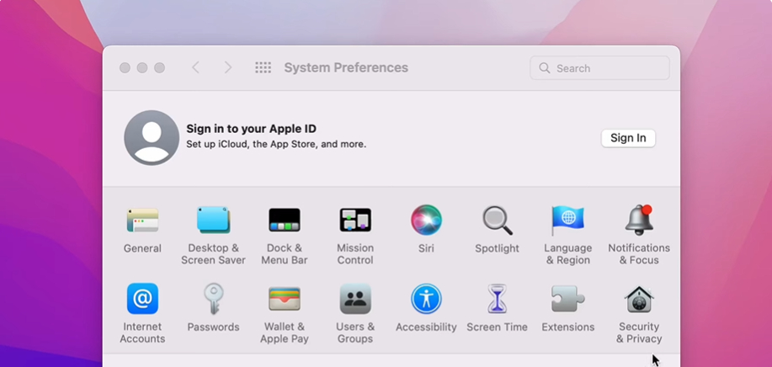Go forward with the right chevron

pos(227,67)
